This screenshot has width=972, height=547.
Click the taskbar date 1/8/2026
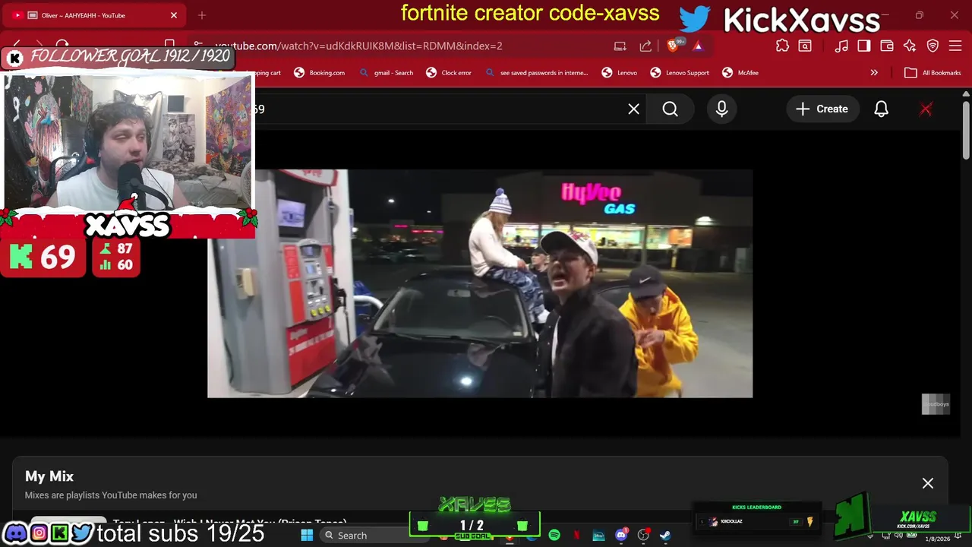pos(937,539)
